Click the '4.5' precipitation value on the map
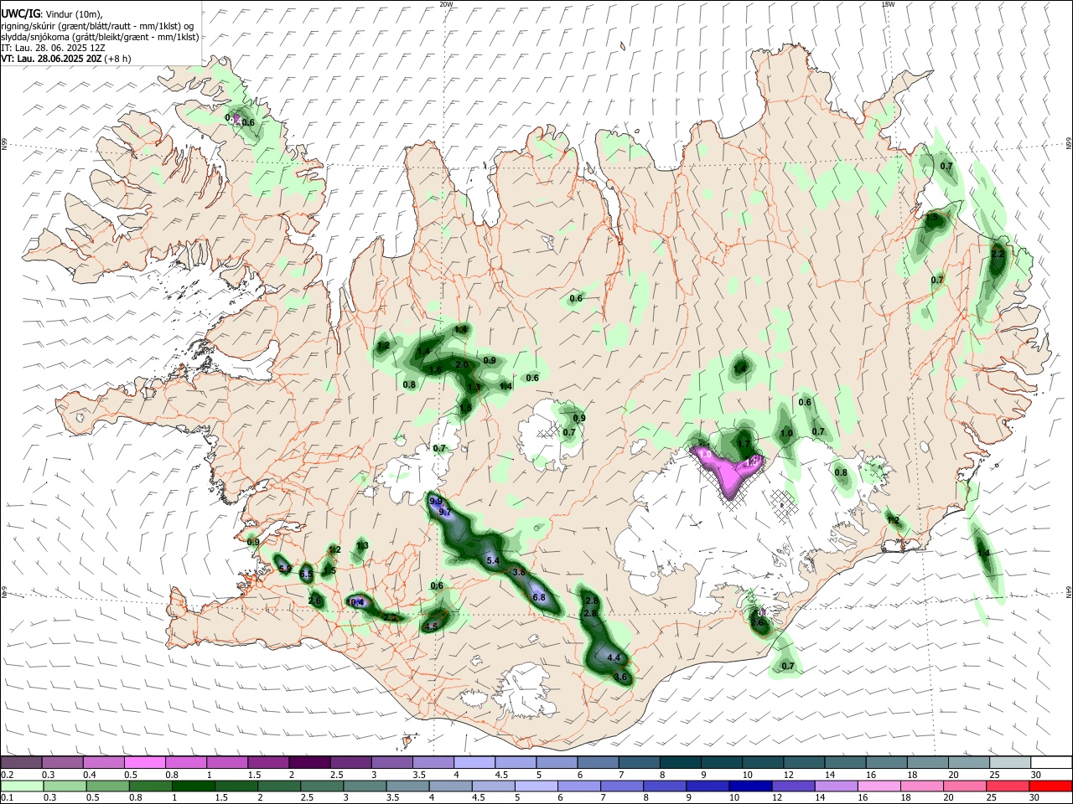This screenshot has width=1073, height=804. click(432, 626)
